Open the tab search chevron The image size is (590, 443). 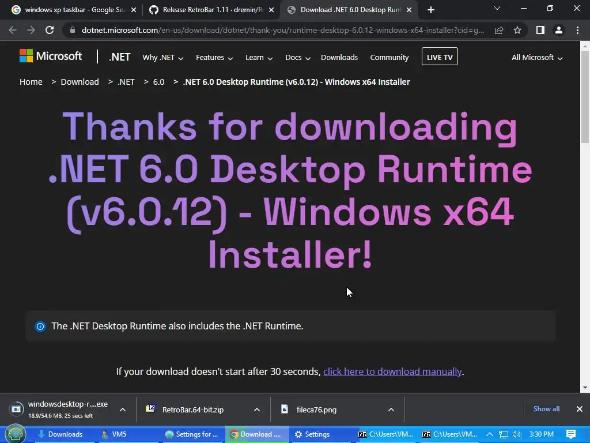click(497, 8)
